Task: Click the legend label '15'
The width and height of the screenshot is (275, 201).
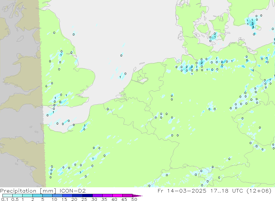Action: tap(64, 199)
